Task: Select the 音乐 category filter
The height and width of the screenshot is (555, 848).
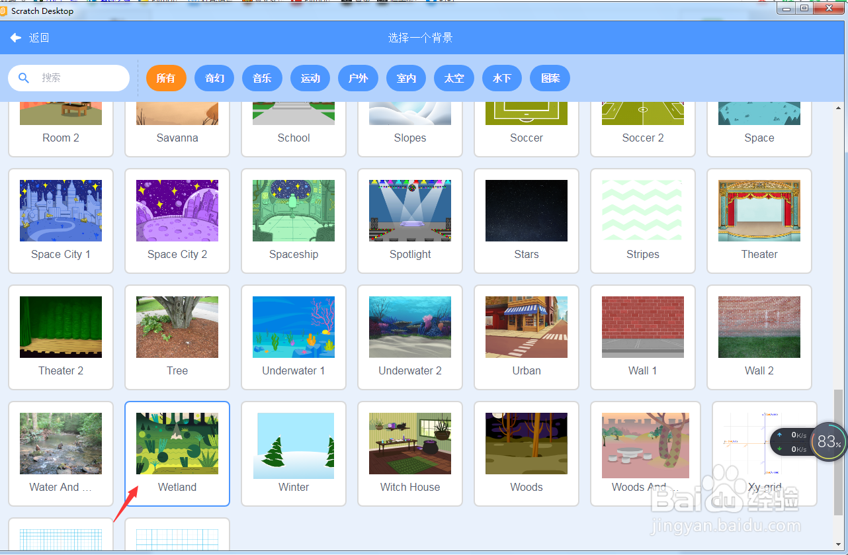Action: pyautogui.click(x=262, y=78)
